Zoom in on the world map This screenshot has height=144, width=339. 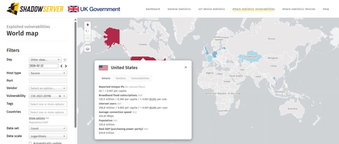87,25
